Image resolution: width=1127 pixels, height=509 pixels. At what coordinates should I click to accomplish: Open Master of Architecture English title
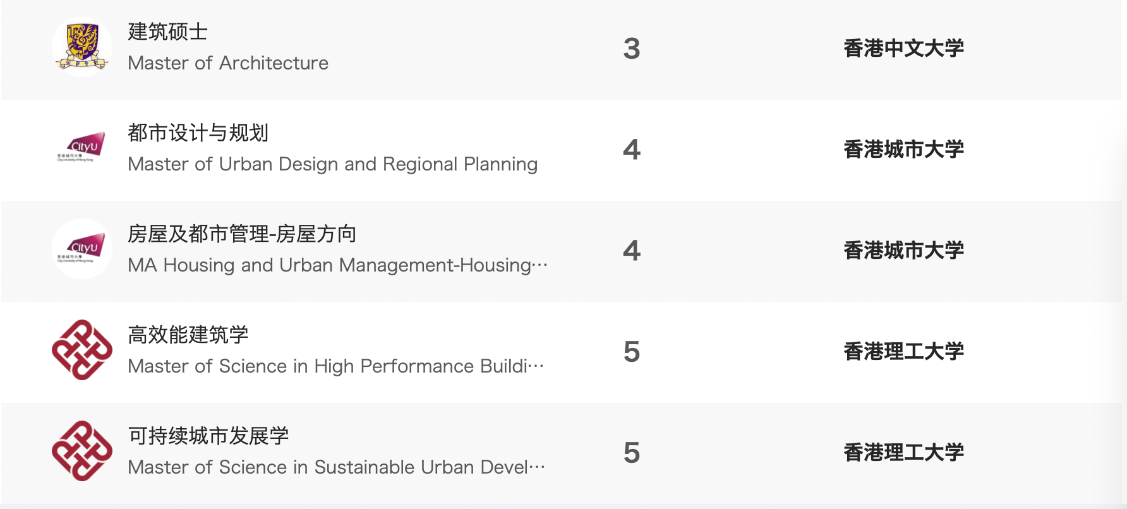227,63
